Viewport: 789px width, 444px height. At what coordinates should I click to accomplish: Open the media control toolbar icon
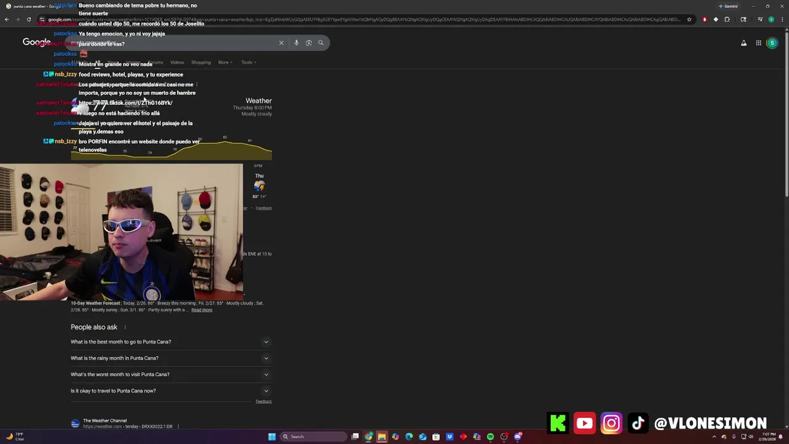[760, 19]
